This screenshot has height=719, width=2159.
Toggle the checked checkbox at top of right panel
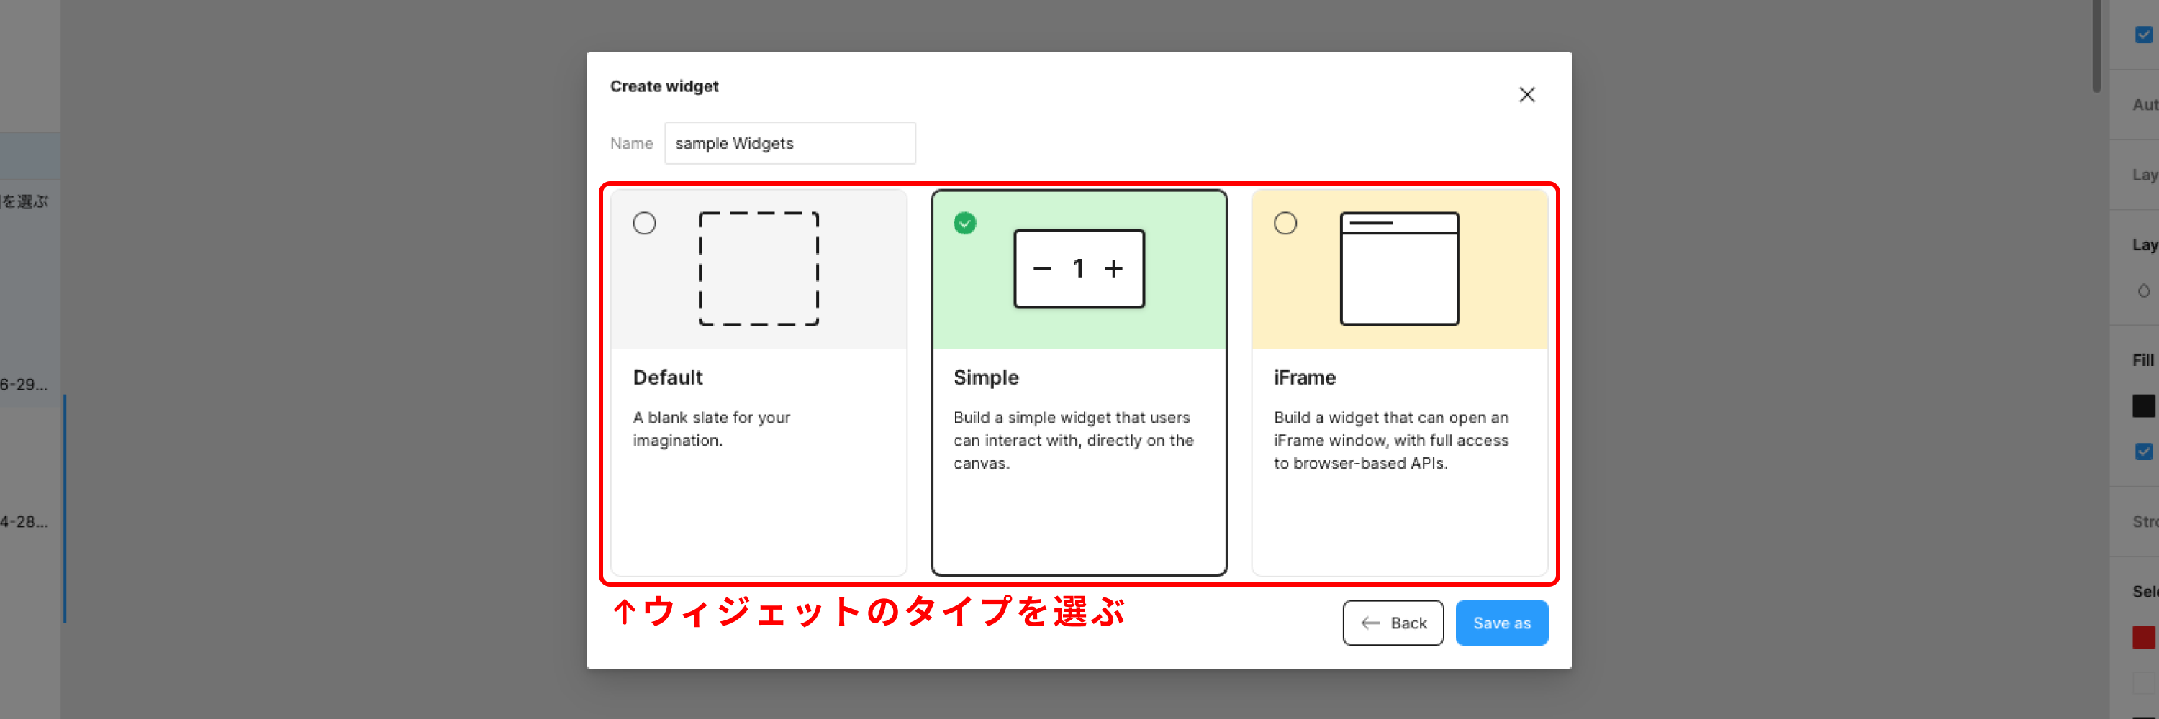pos(2143,35)
